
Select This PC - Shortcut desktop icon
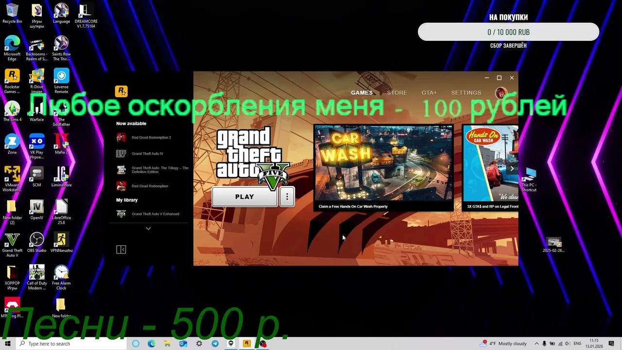[529, 180]
